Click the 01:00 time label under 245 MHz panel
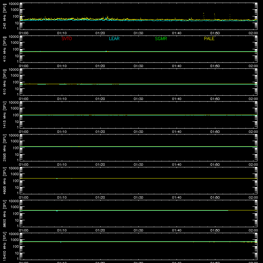Viewport: 263px width, 263px height. 24,33
